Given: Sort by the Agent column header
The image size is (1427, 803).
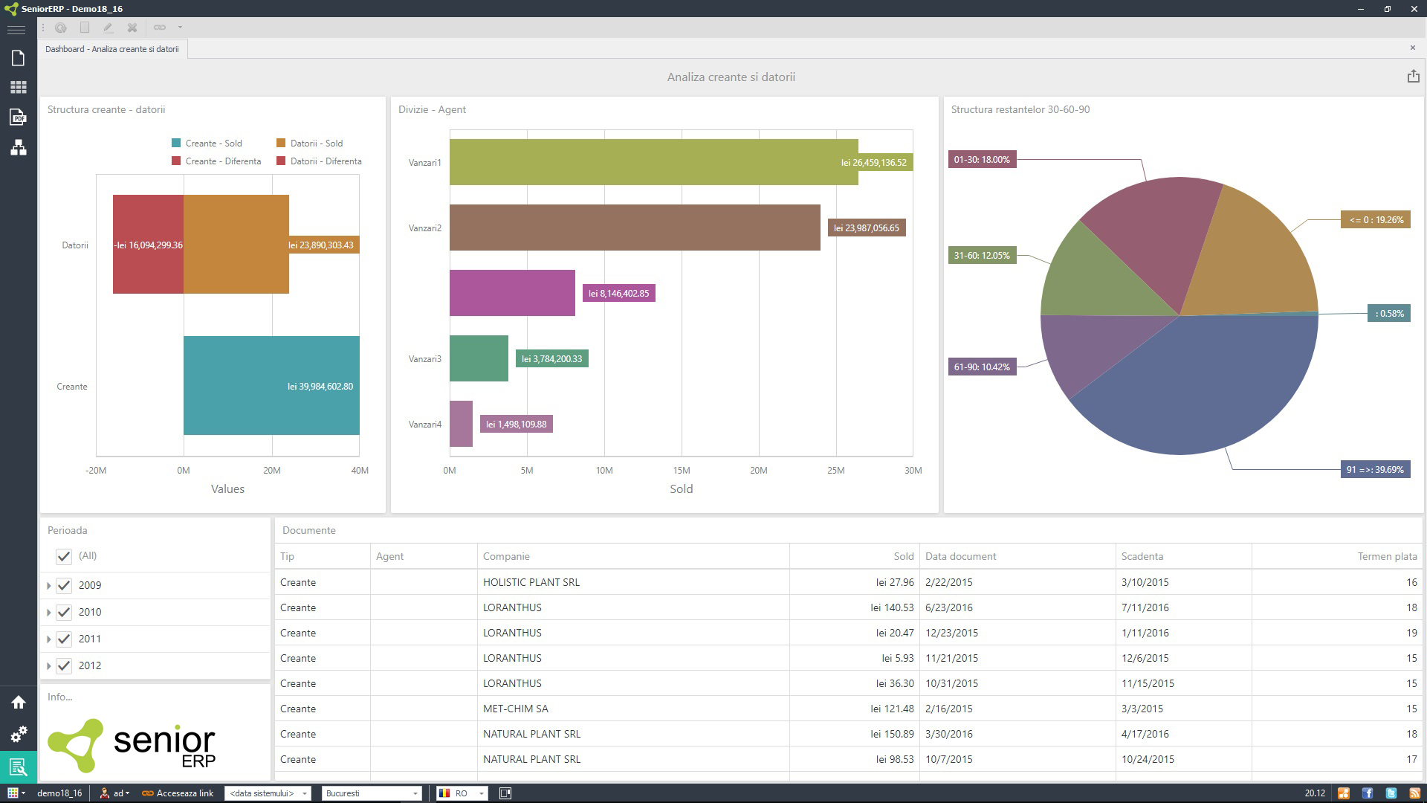Looking at the screenshot, I should (x=424, y=556).
